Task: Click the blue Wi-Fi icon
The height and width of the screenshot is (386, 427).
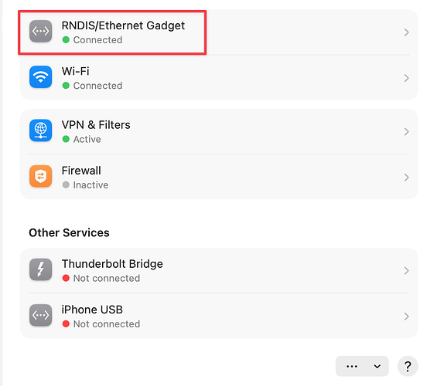Action: click(x=40, y=77)
